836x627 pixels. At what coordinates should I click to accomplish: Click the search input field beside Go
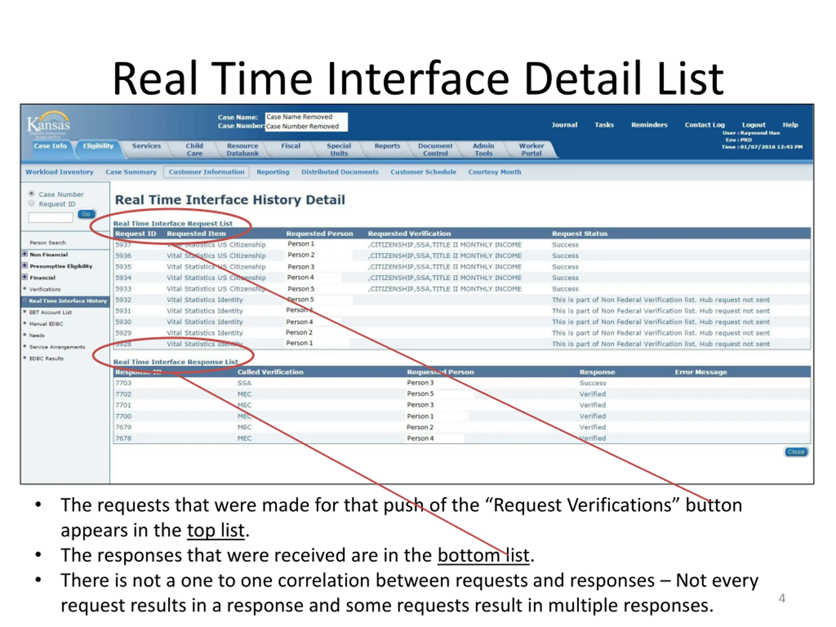coord(51,217)
